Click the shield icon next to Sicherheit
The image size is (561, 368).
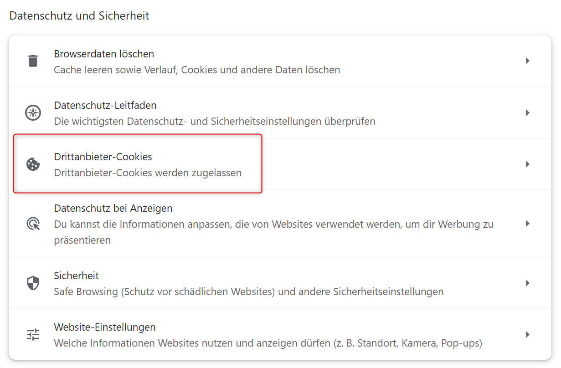pyautogui.click(x=33, y=283)
